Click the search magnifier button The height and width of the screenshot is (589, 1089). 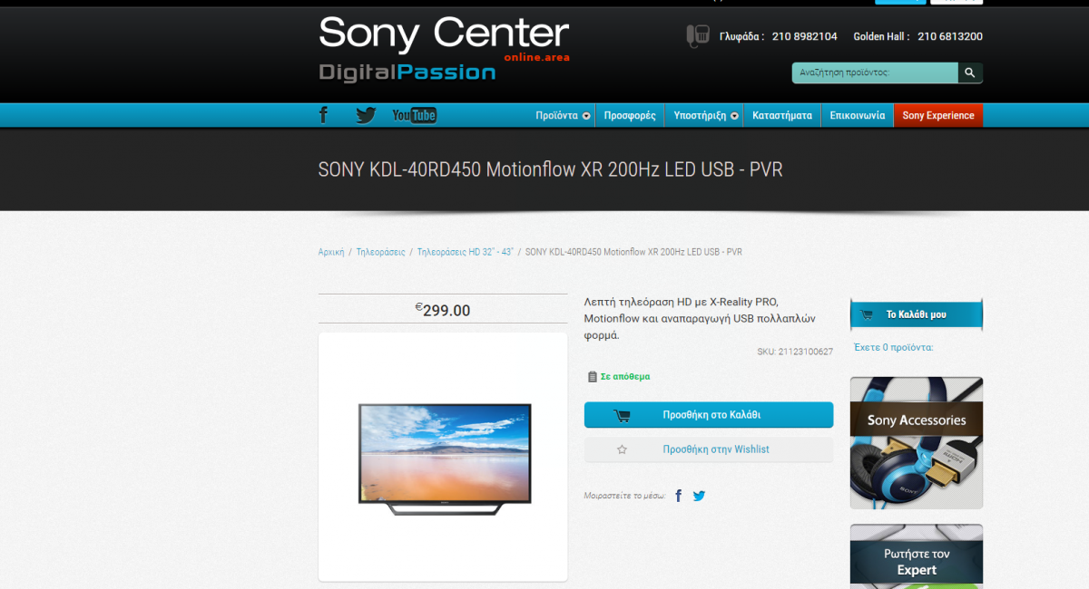970,72
